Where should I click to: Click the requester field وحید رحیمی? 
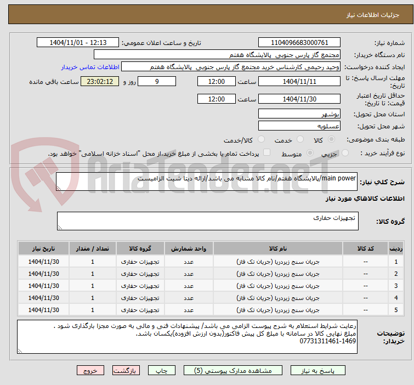click(231, 67)
